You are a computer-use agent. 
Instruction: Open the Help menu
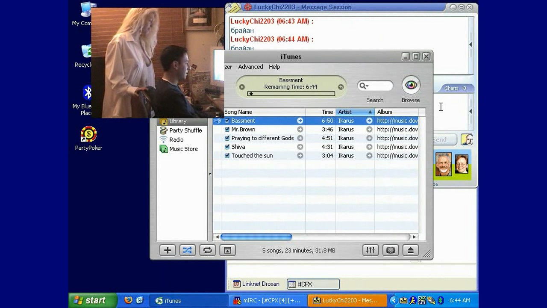pyautogui.click(x=274, y=67)
